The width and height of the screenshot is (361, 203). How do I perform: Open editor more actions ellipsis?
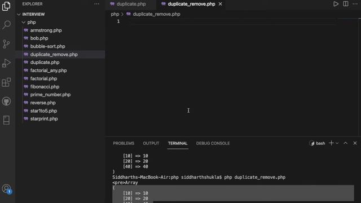click(355, 4)
